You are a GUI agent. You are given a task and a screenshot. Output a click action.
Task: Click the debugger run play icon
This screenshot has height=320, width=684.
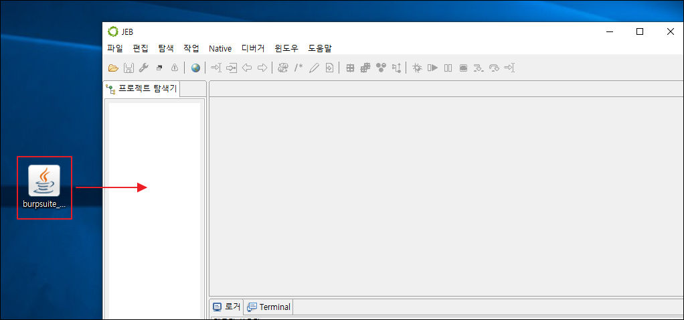tap(433, 68)
